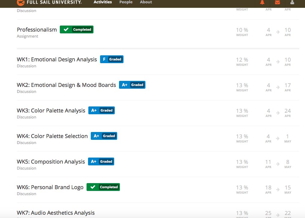Open WK1: Emotional Design Analysis
This screenshot has width=305, height=218.
[x=57, y=59]
